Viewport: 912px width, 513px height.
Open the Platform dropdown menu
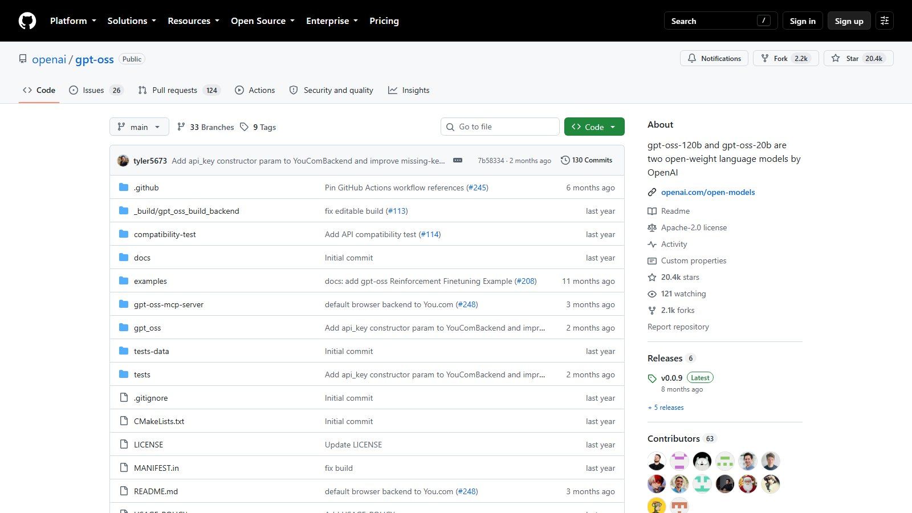tap(73, 21)
